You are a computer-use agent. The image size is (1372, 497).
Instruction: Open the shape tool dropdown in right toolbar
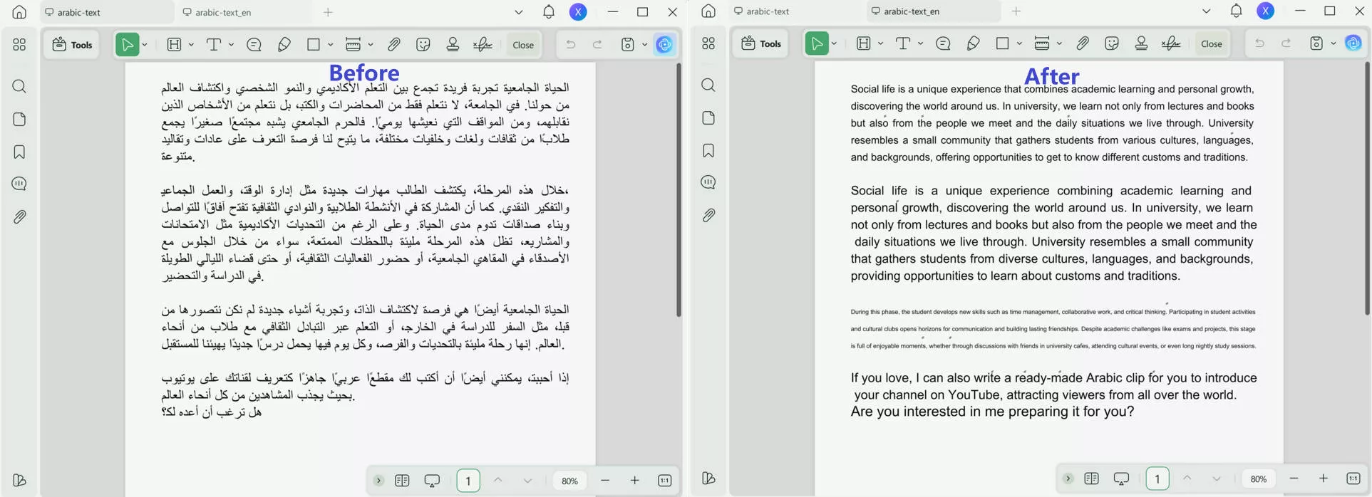click(1019, 43)
